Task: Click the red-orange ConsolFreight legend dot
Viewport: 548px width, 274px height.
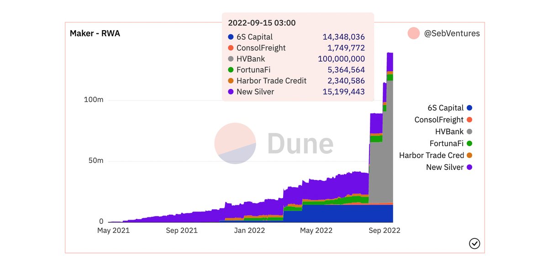Action: 469,120
